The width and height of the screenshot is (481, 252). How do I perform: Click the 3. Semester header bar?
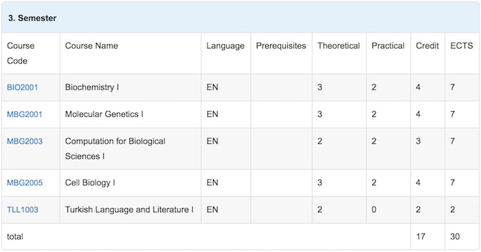240,18
